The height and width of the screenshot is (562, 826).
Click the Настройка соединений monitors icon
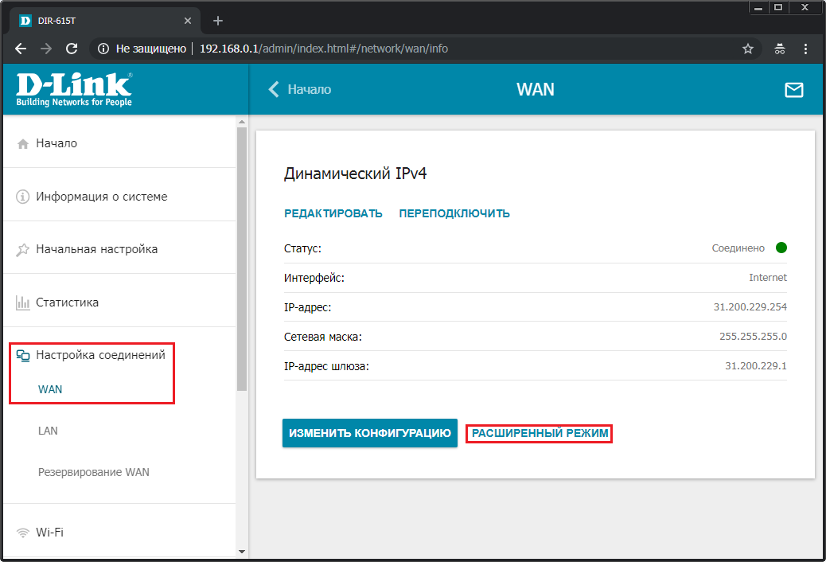tap(22, 356)
